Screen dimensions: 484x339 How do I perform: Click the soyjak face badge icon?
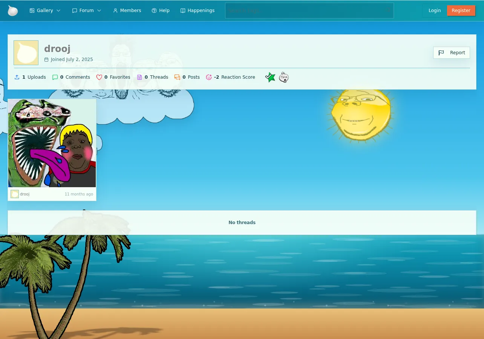pyautogui.click(x=284, y=77)
